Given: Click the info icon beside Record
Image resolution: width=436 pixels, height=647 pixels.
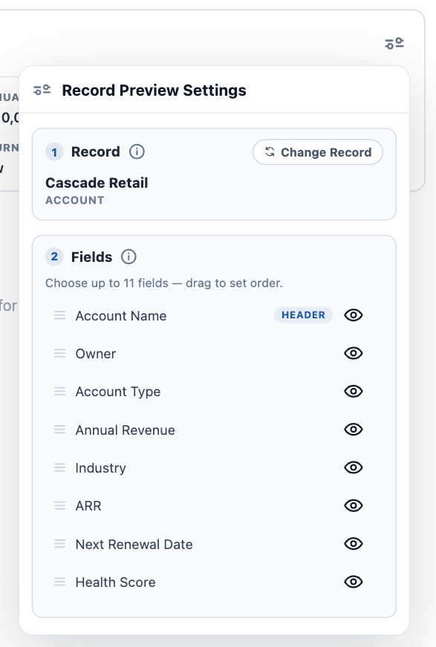Looking at the screenshot, I should pyautogui.click(x=137, y=152).
